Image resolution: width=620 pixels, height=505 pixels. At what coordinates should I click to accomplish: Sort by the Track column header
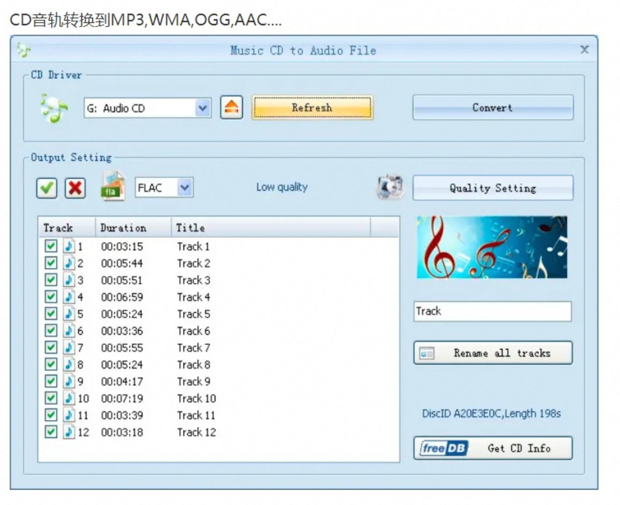point(67,228)
